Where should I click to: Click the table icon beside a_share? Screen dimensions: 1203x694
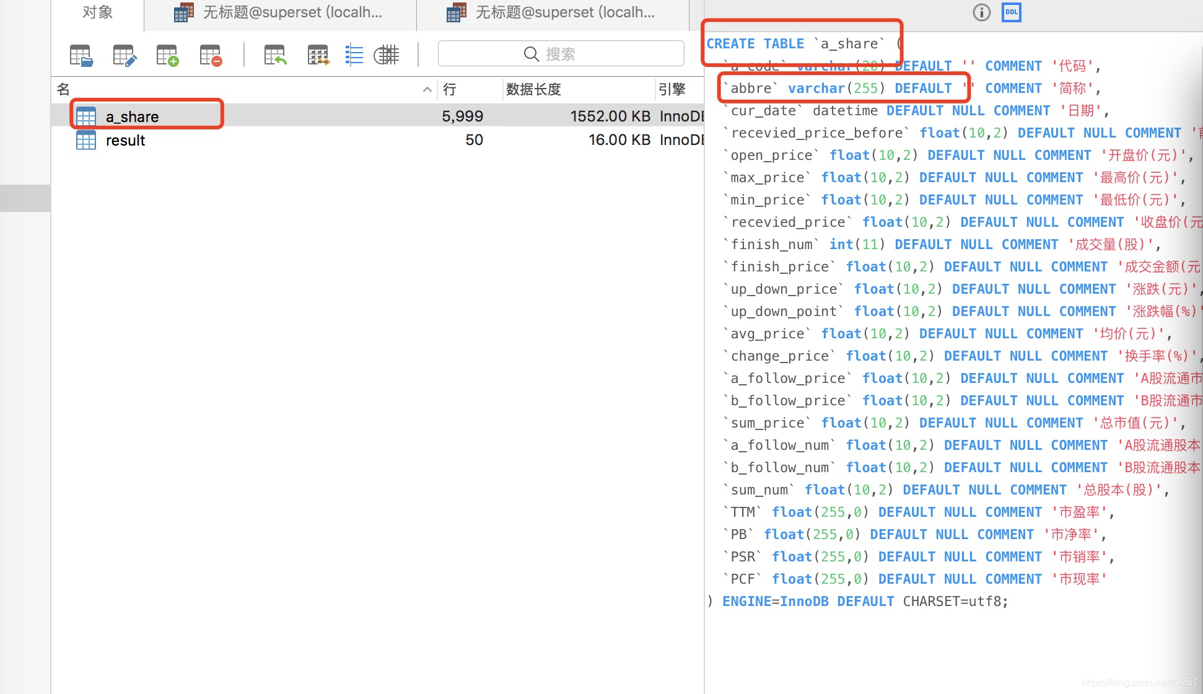click(86, 116)
